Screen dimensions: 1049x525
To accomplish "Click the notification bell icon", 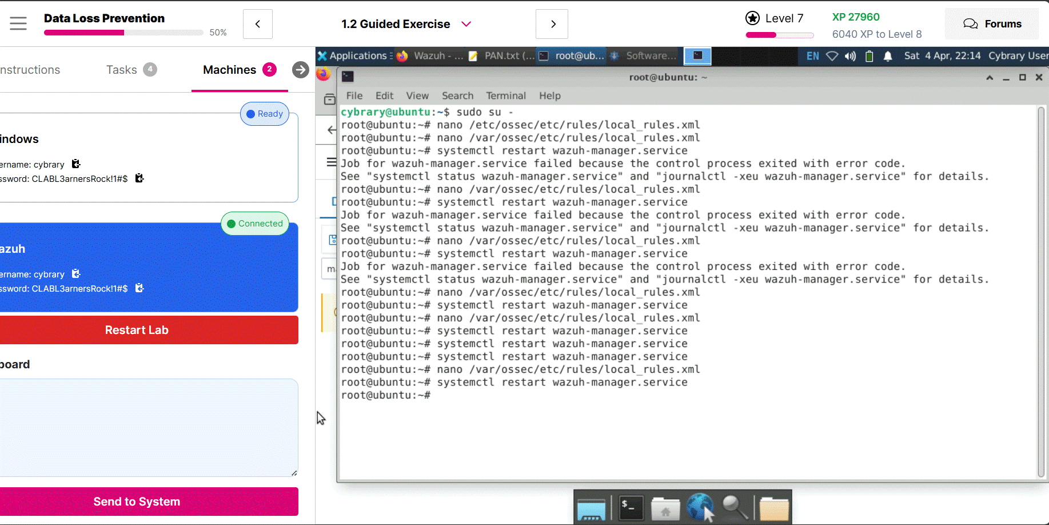I will coord(888,56).
